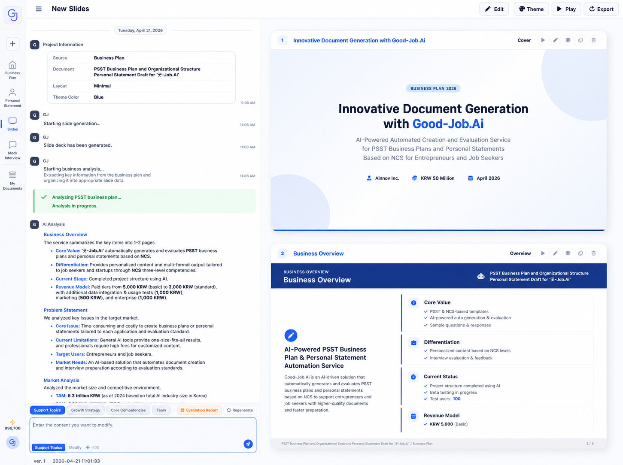Click the credits lightning icon 996,700
The width and height of the screenshot is (623, 465).
(x=12, y=422)
